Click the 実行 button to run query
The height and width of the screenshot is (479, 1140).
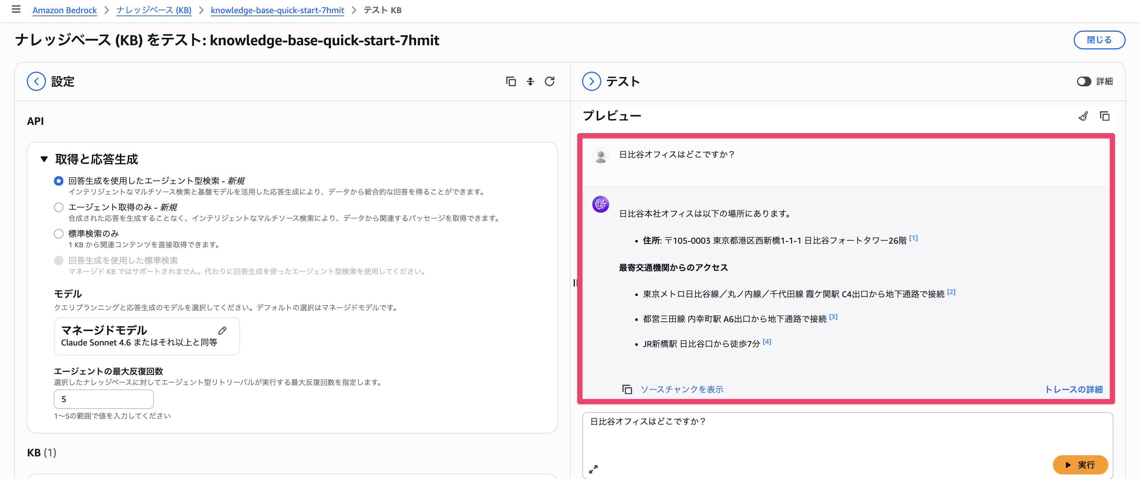tap(1080, 465)
